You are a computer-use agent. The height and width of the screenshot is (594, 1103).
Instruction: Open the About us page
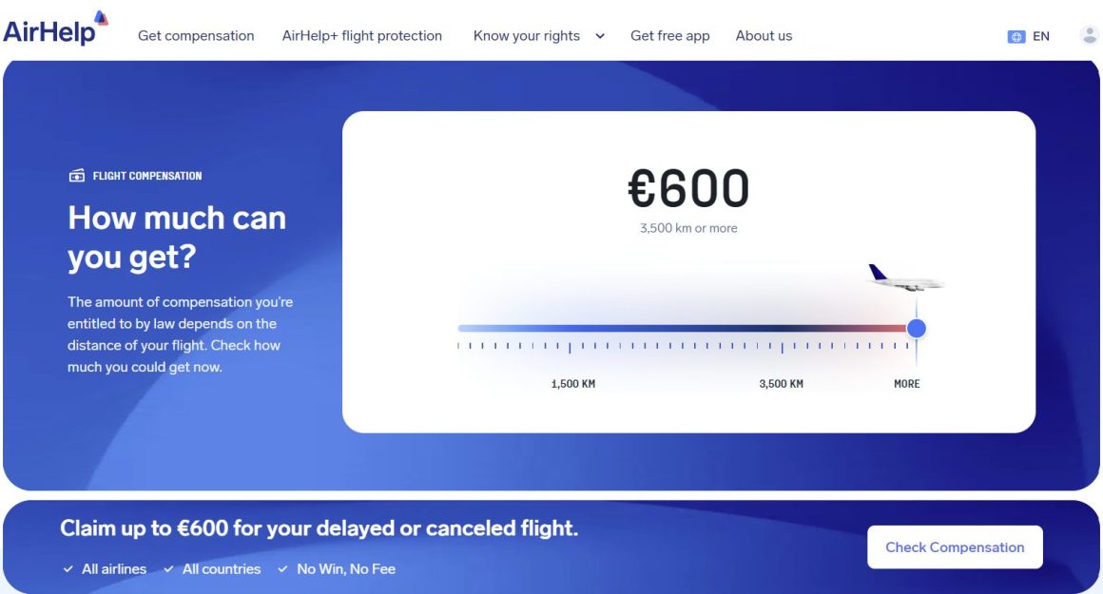point(764,36)
